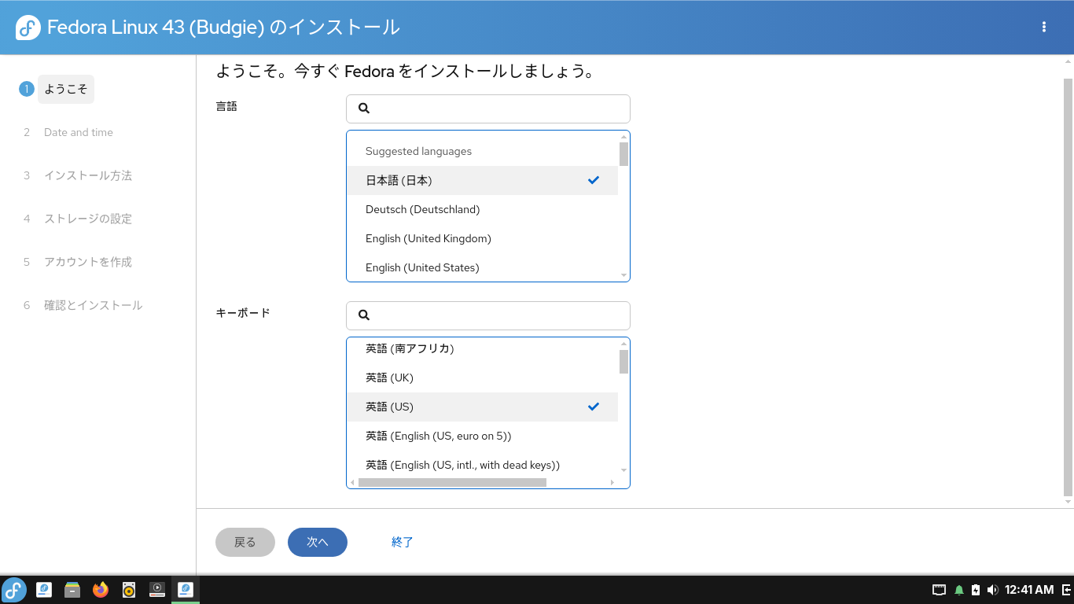Jump to the アカウントを作成 step
The height and width of the screenshot is (604, 1074).
click(x=88, y=262)
